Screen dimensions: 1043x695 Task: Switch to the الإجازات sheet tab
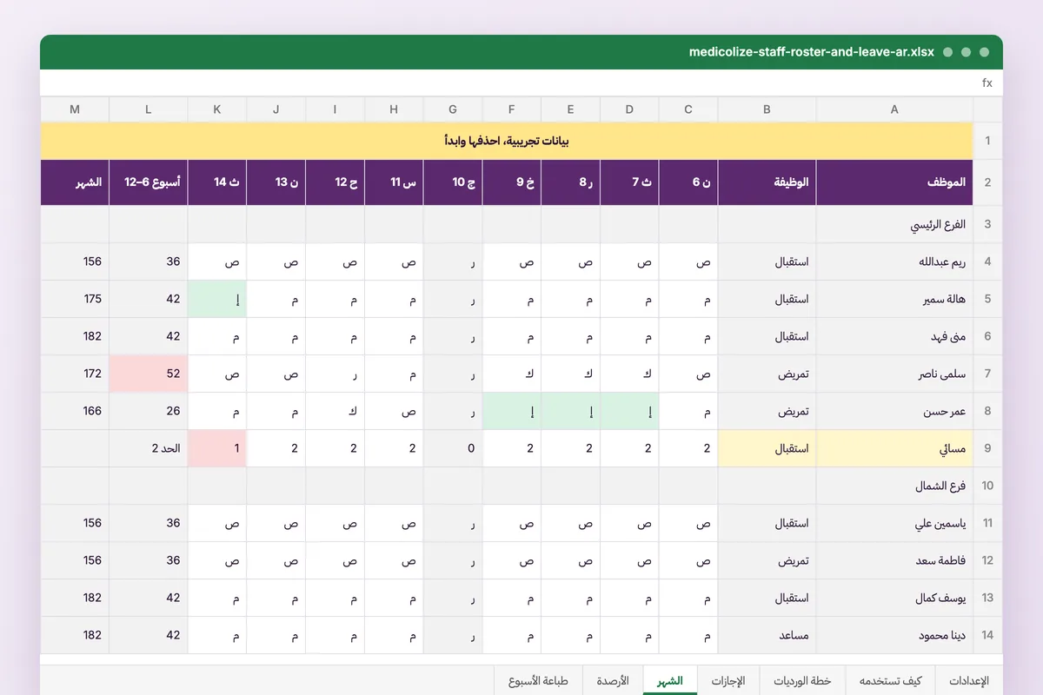click(x=728, y=680)
